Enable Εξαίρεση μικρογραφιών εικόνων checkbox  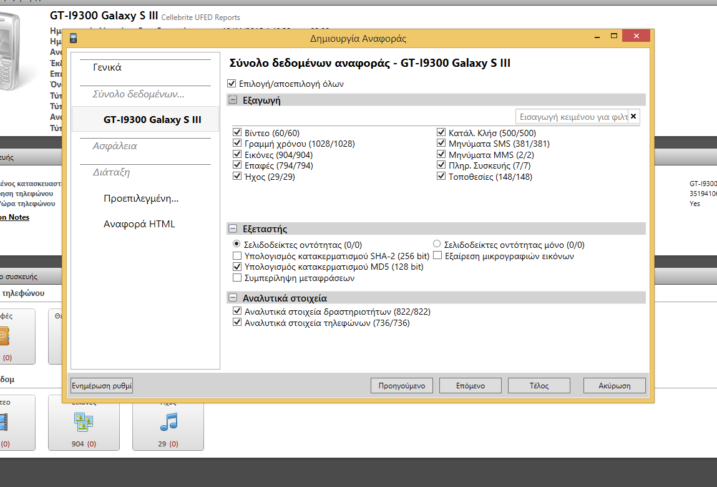point(437,255)
